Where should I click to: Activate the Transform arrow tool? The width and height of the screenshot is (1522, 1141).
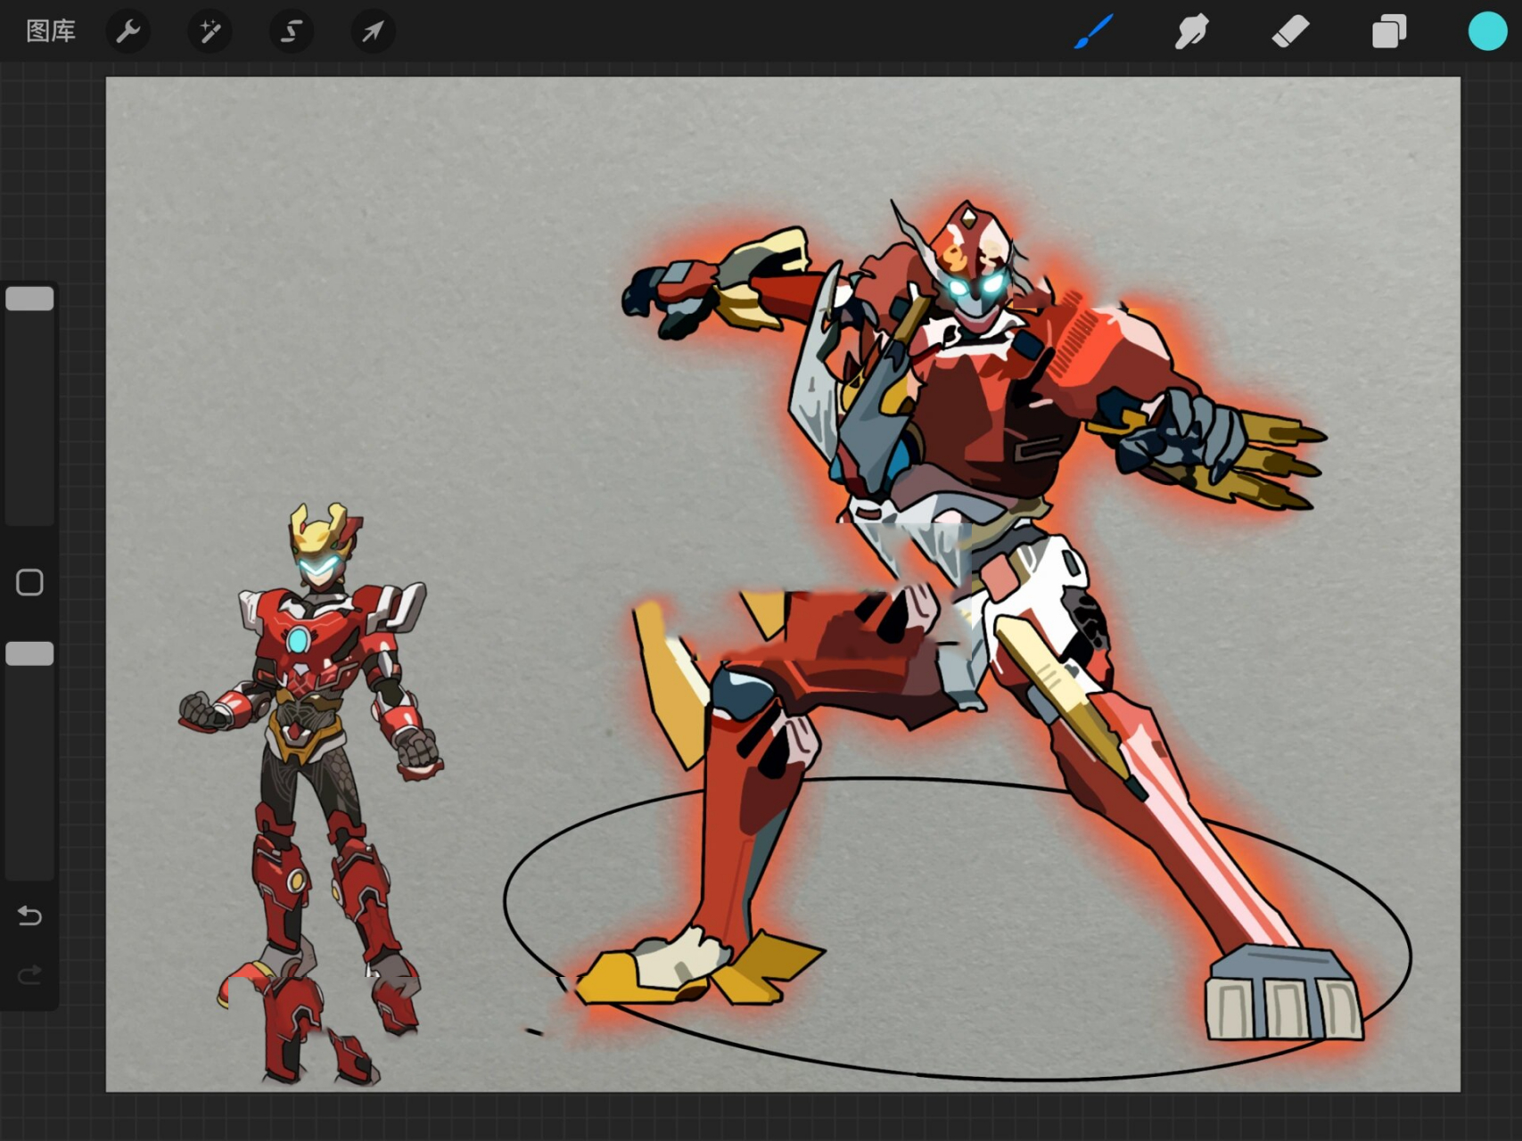(x=373, y=32)
